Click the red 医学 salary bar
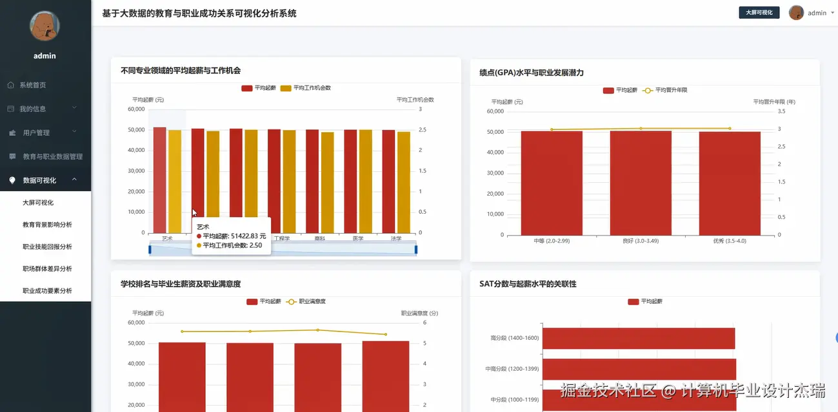The width and height of the screenshot is (838, 412). [350, 182]
